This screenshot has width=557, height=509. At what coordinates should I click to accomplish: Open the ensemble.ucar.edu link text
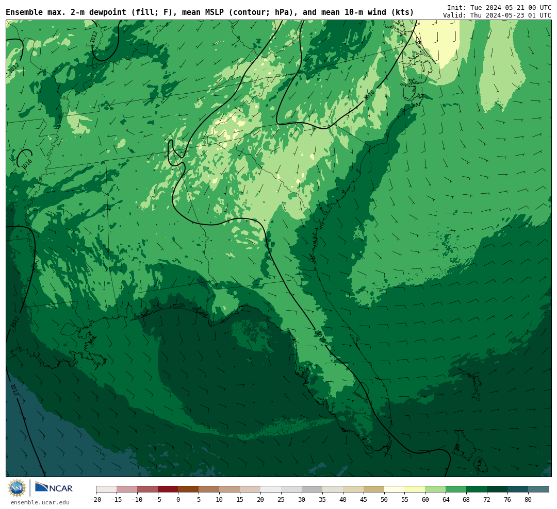(x=40, y=502)
